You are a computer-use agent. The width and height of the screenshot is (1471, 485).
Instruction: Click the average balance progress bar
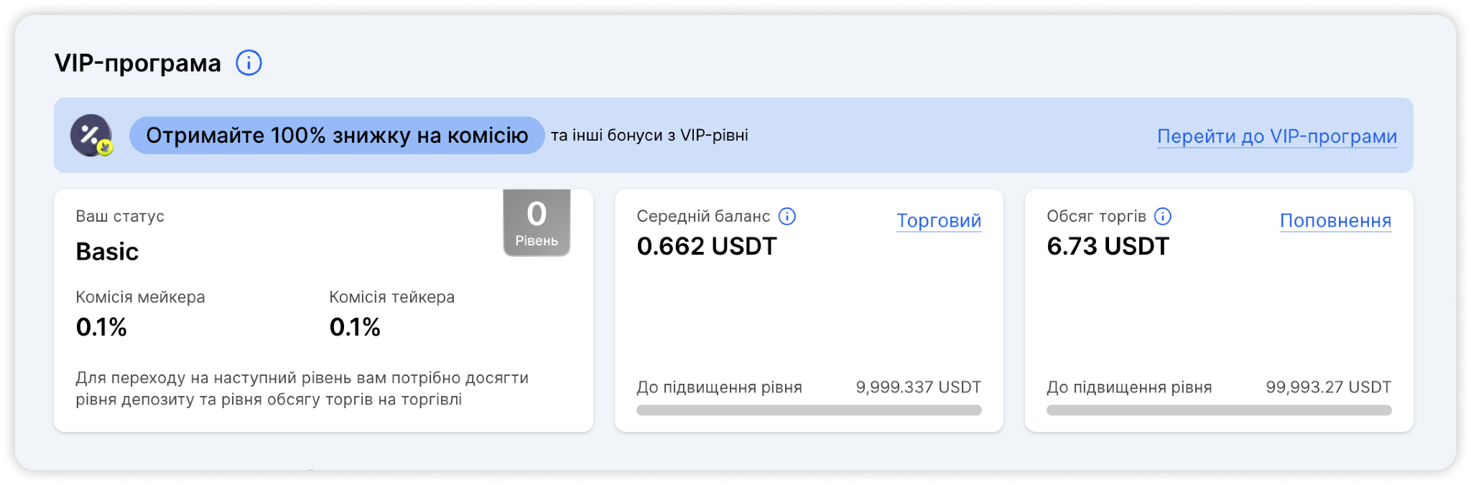coord(809,410)
